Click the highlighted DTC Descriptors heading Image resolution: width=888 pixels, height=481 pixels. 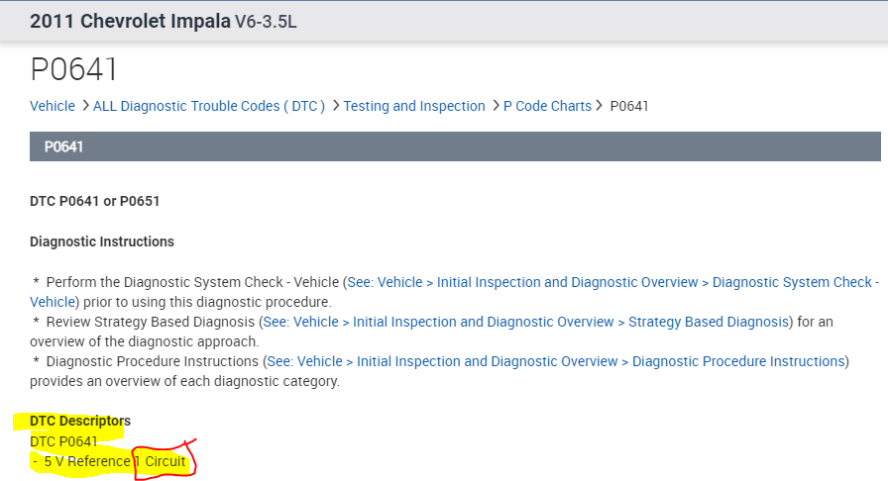[80, 422]
